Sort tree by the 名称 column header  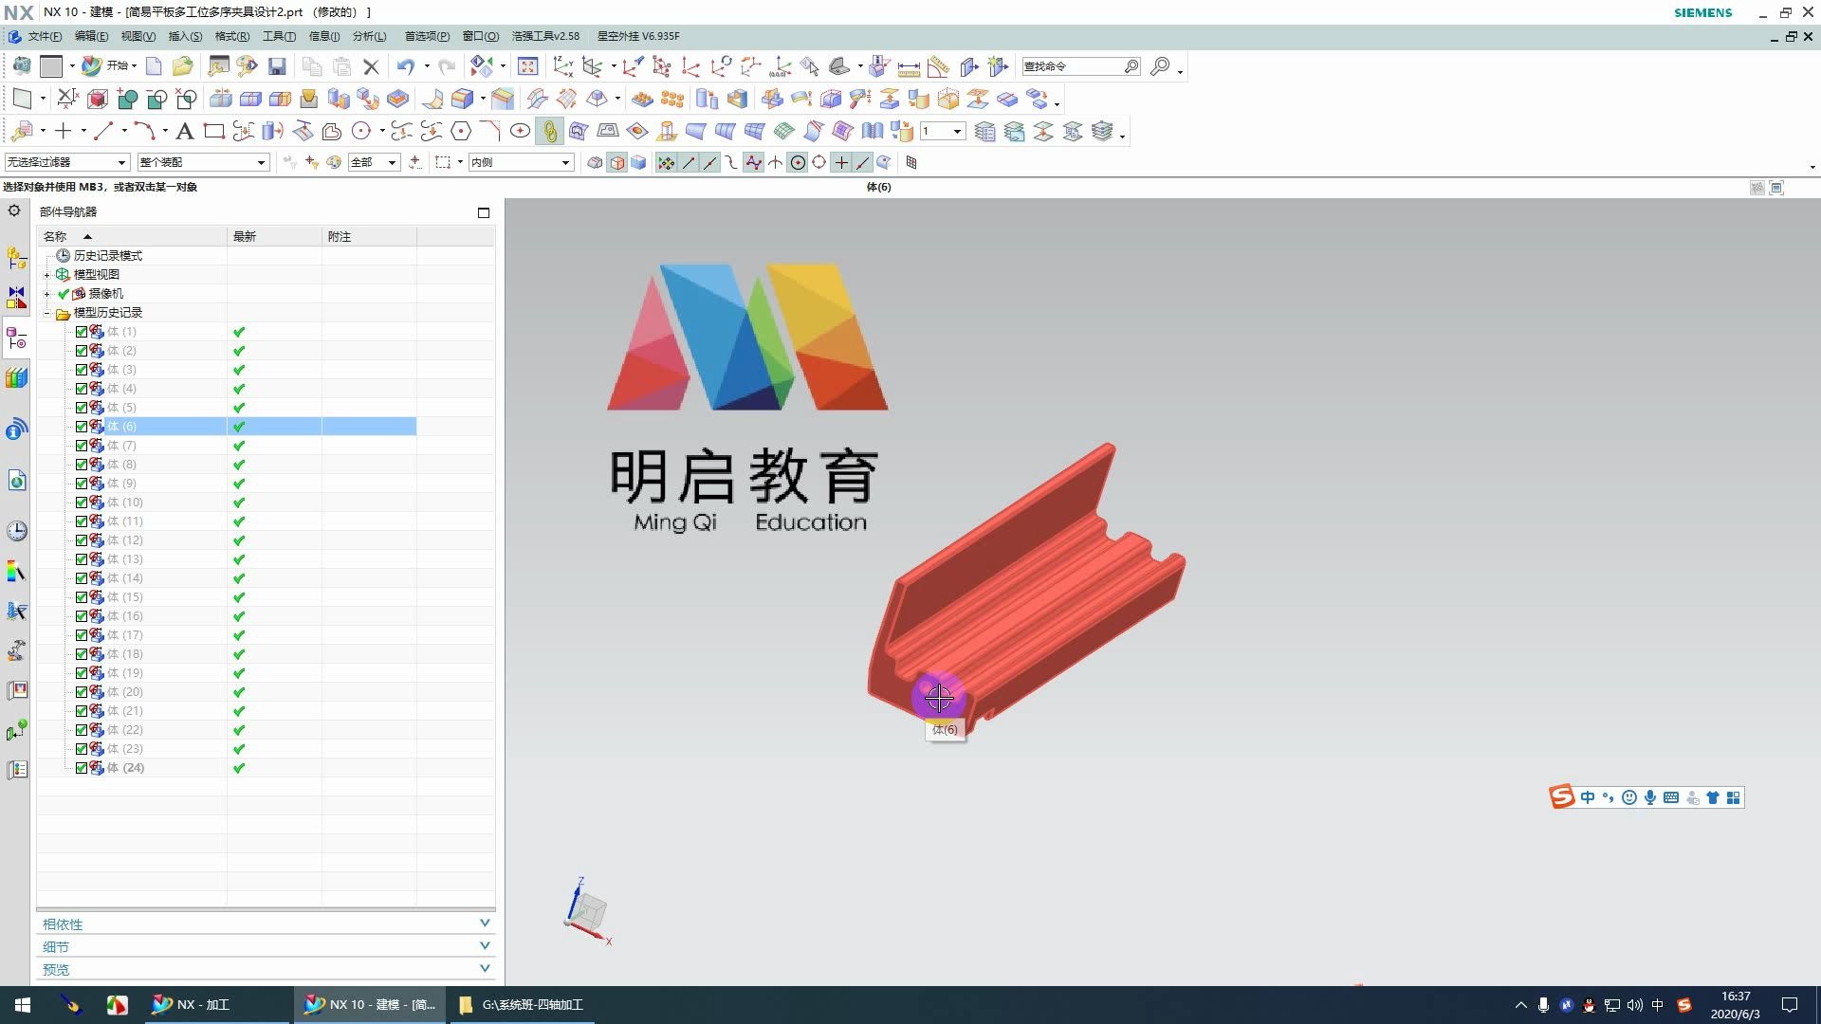click(132, 236)
